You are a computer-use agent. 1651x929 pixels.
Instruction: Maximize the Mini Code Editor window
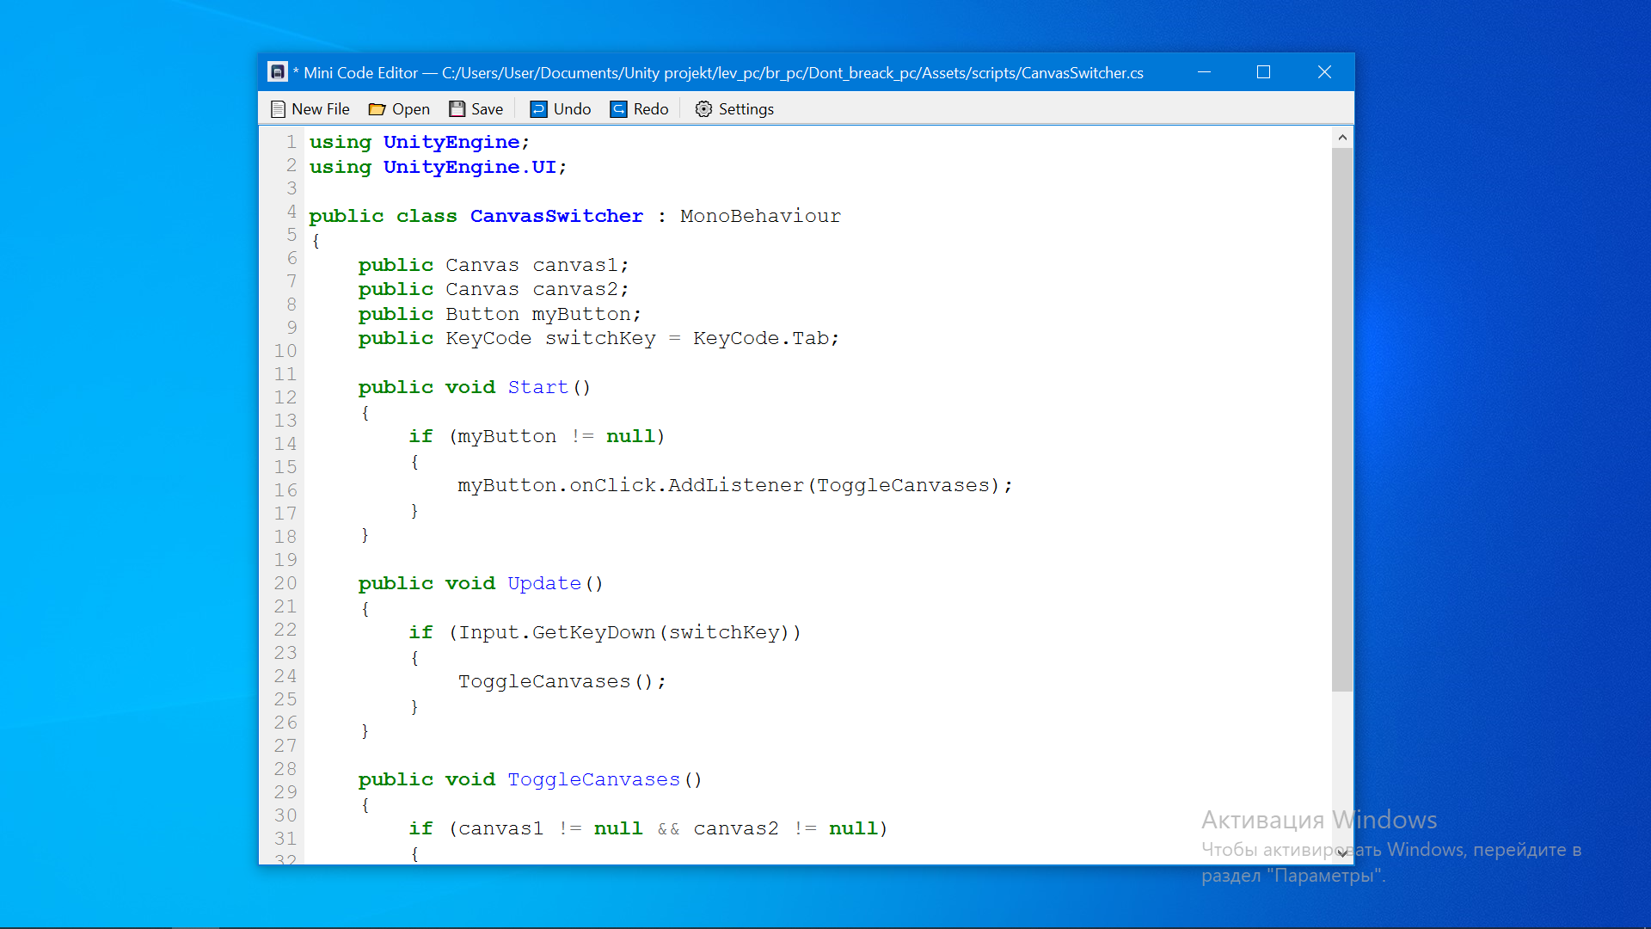pyautogui.click(x=1263, y=72)
